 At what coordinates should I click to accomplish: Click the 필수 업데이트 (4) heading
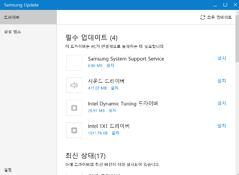click(x=92, y=38)
